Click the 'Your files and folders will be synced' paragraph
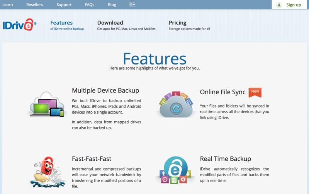 [x=234, y=112]
